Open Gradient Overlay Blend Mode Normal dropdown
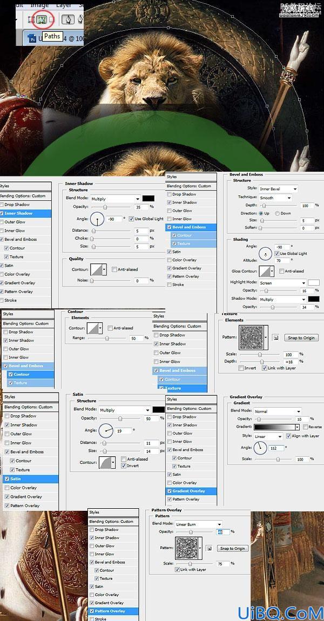Image resolution: width=324 pixels, height=621 pixels. point(277,411)
